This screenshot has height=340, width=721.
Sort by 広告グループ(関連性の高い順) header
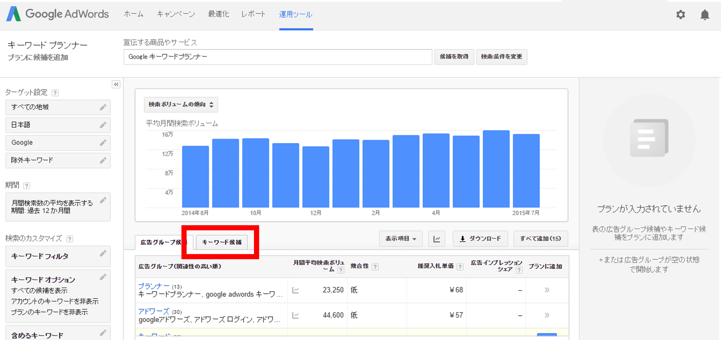click(180, 266)
